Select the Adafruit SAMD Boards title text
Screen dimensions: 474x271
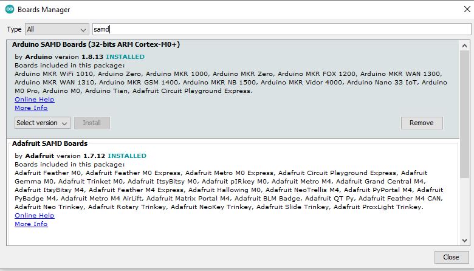pyautogui.click(x=50, y=143)
